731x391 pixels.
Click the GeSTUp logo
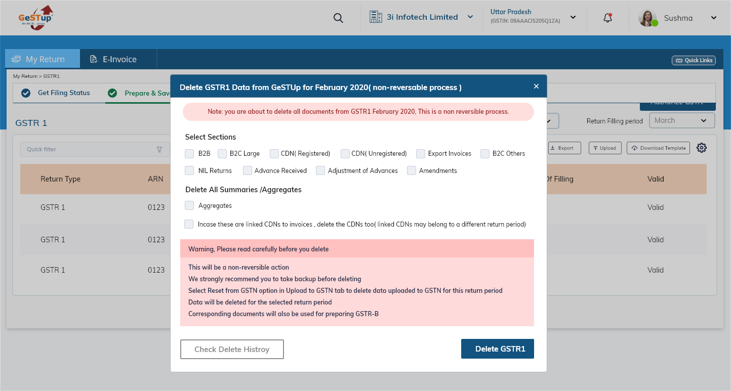tap(35, 18)
